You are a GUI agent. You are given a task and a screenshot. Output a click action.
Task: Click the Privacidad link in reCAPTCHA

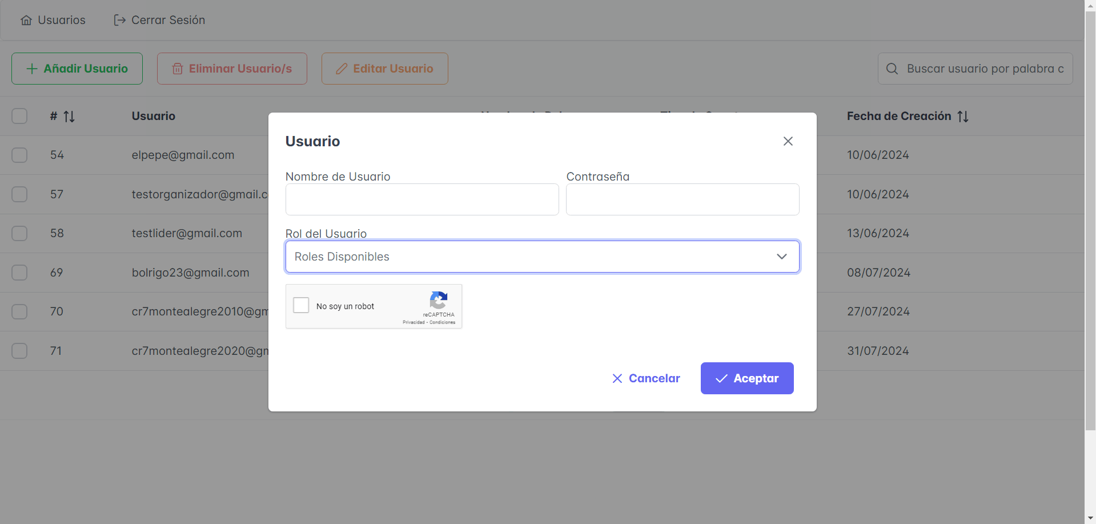413,322
